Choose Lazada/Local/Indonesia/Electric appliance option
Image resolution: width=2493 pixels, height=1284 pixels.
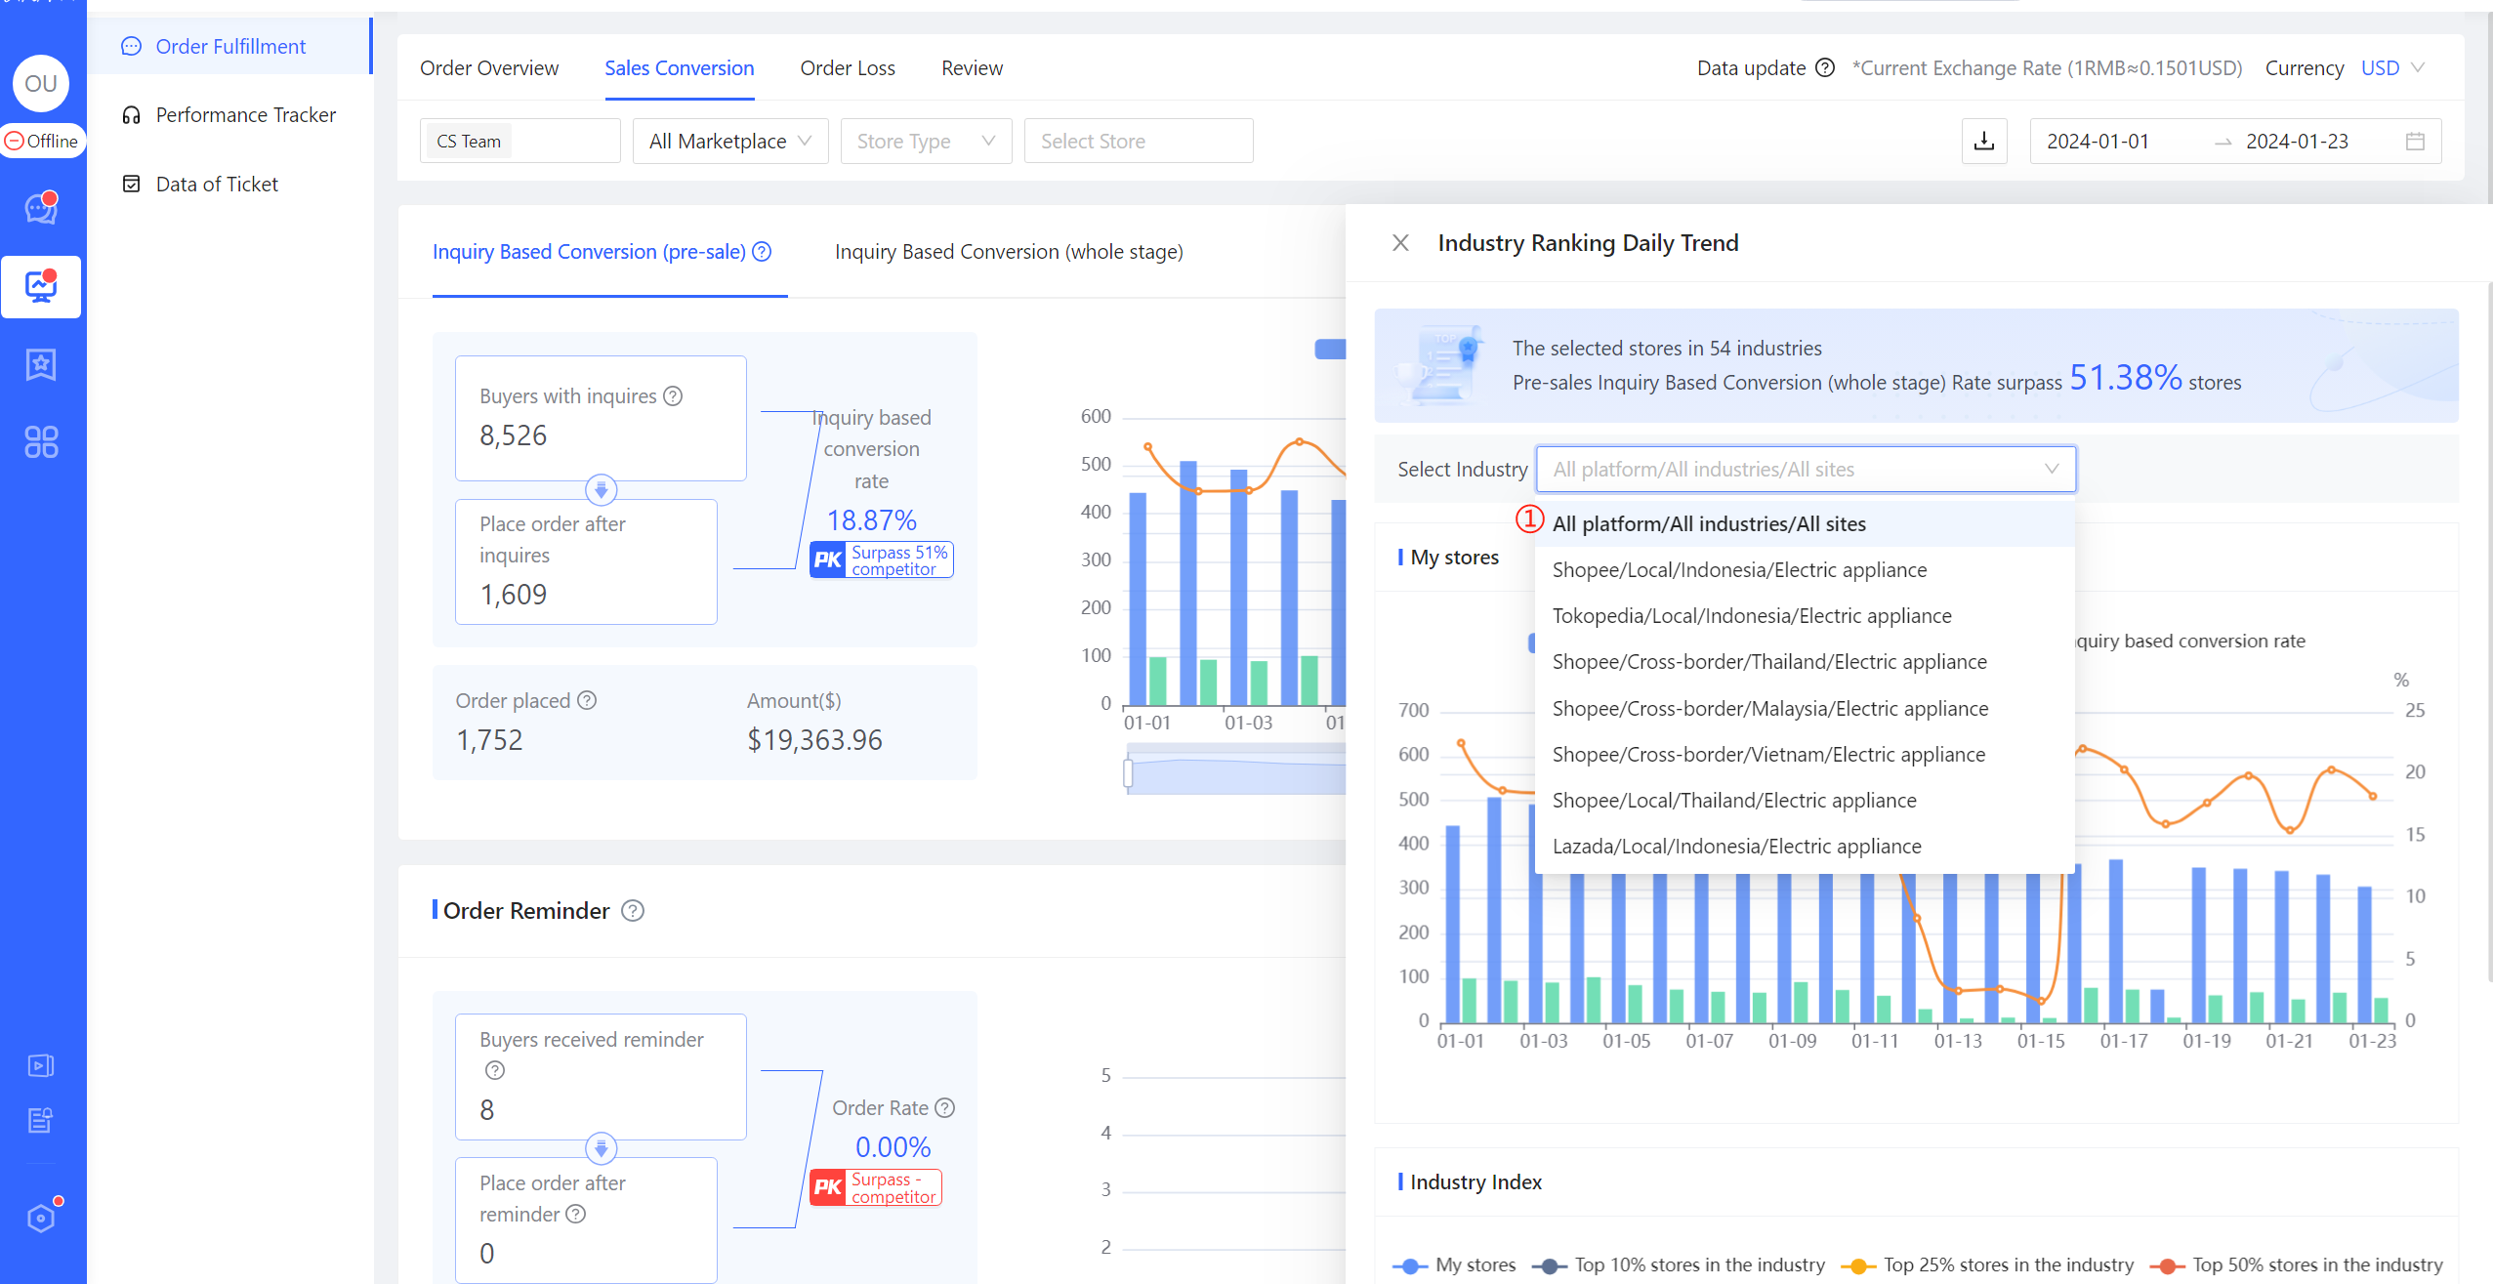point(1805,847)
